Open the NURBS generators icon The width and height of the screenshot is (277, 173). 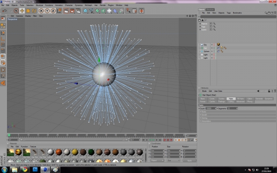pos(97,11)
